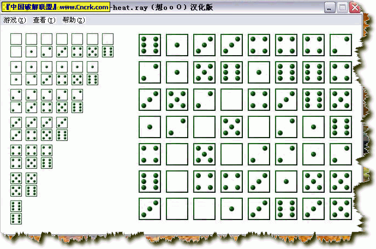Open the 帮助(Z) menu
This screenshot has width=376, height=249.
[74, 20]
